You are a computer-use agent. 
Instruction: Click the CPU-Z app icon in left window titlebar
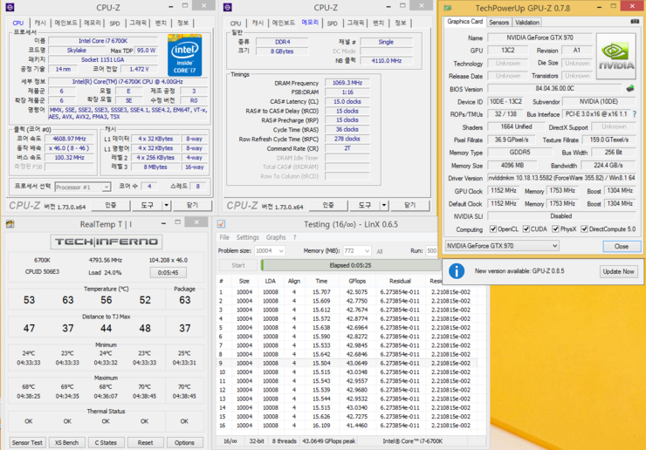pos(10,7)
